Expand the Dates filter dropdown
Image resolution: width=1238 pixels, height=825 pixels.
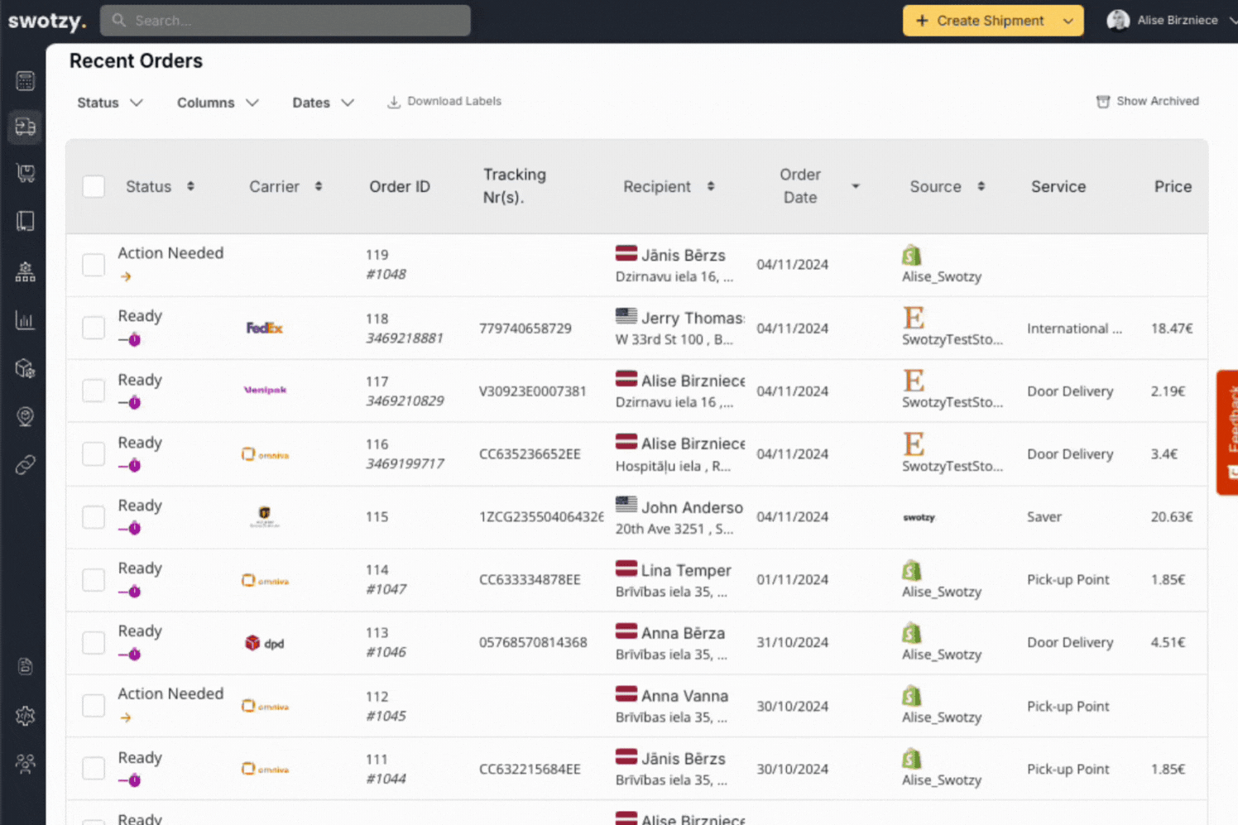tap(323, 103)
